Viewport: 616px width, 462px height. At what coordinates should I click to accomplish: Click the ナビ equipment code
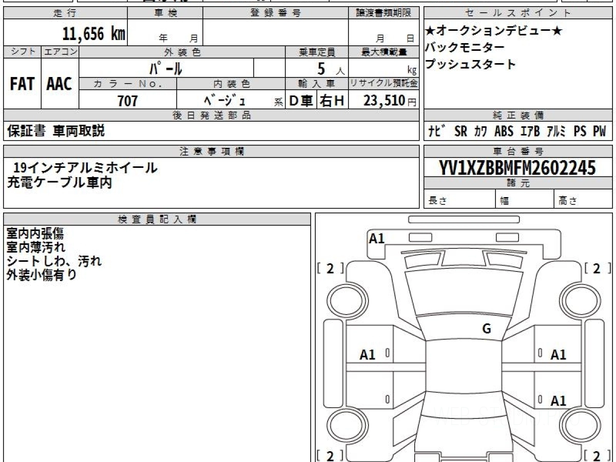point(437,131)
